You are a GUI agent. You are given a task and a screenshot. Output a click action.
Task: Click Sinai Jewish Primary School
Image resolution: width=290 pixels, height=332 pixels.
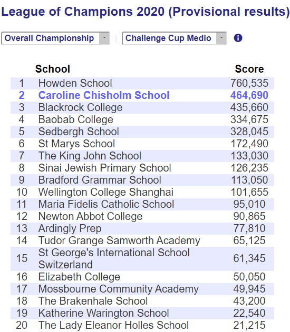coord(104,168)
